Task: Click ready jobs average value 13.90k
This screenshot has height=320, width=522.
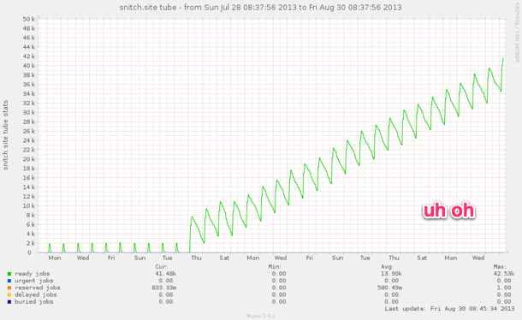Action: tap(391, 274)
